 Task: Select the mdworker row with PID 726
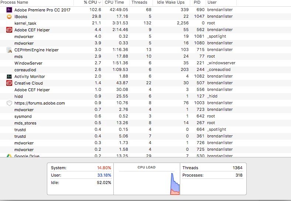pos(145,143)
